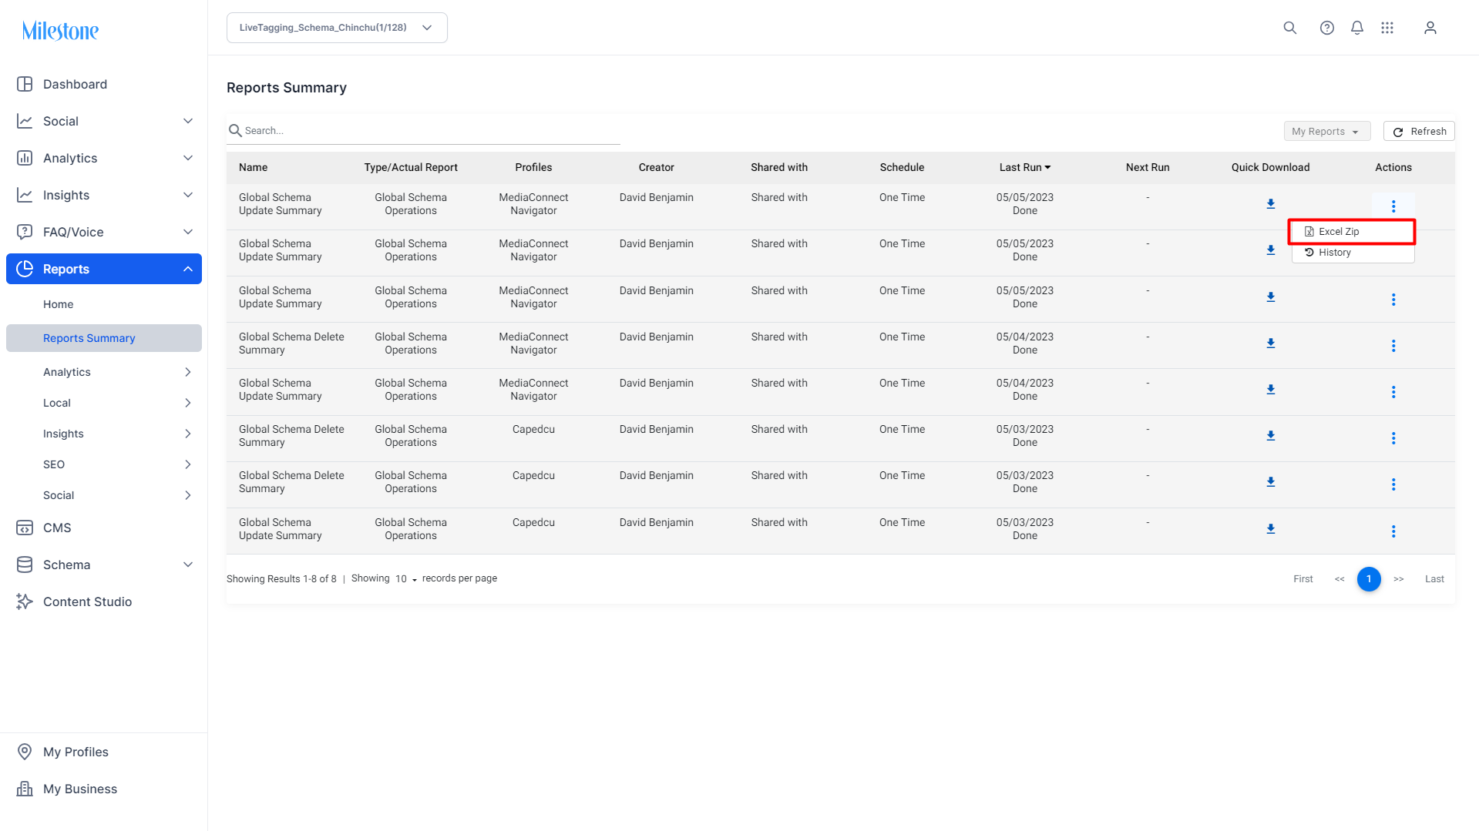Select page 1 in pagination
Viewport: 1479px width, 831px height.
point(1369,579)
